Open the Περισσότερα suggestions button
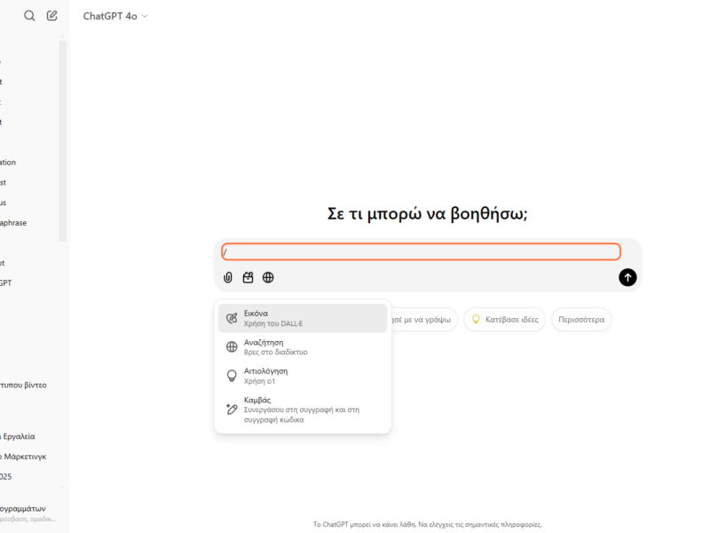This screenshot has width=710, height=533. coord(581,320)
